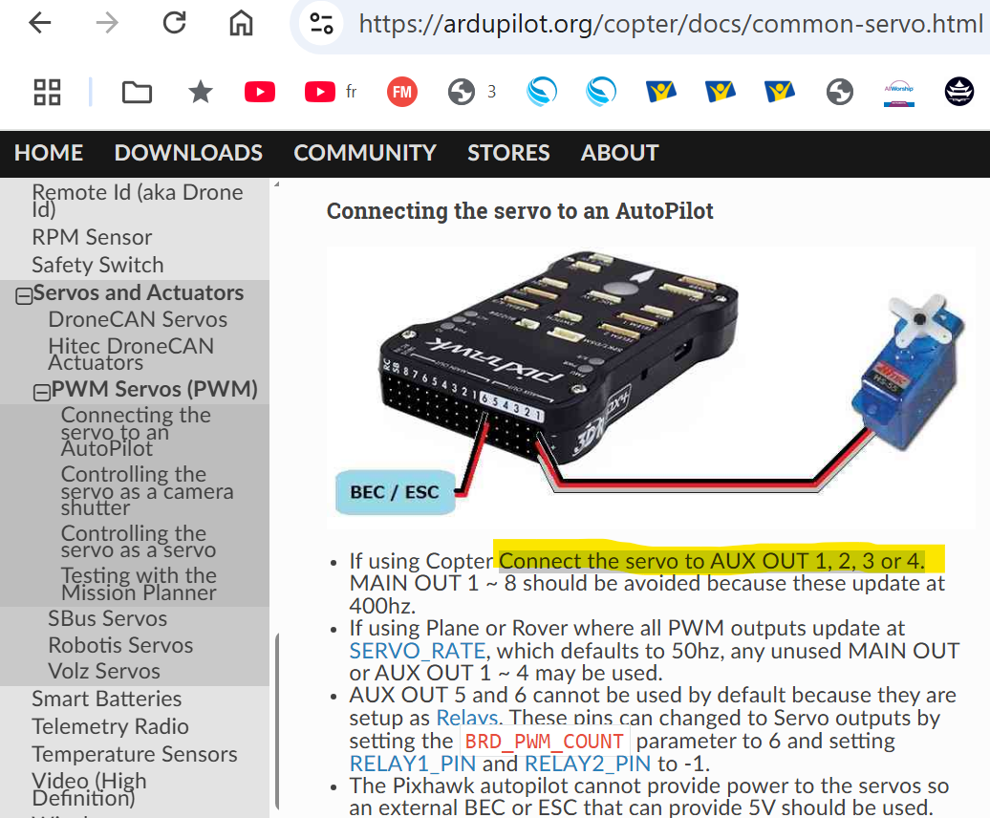Open RPM Sensor sidebar entry
This screenshot has height=818, width=990.
(x=92, y=237)
